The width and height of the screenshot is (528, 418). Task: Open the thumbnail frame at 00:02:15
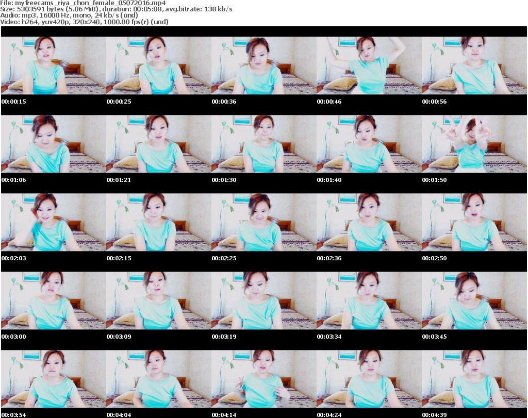[159, 222]
